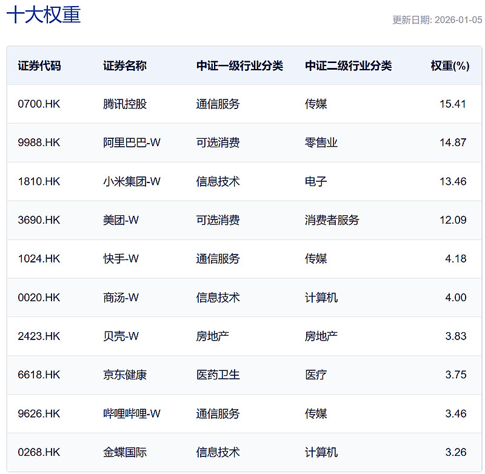Viewport: 485px width, 474px height.
Task: Click the 证券名称 column header
Action: [125, 65]
